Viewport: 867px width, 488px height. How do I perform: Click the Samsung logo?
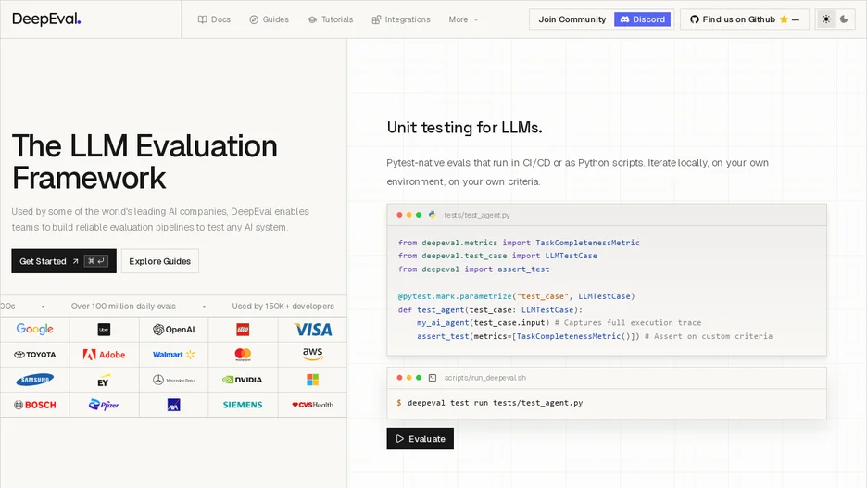click(x=35, y=380)
